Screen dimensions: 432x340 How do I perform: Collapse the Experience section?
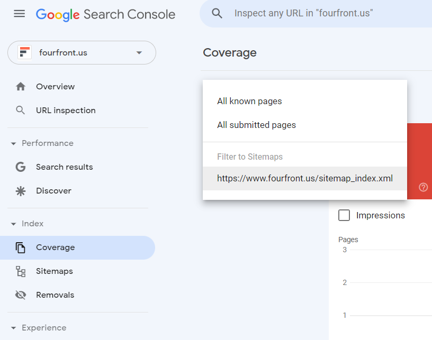(x=13, y=328)
